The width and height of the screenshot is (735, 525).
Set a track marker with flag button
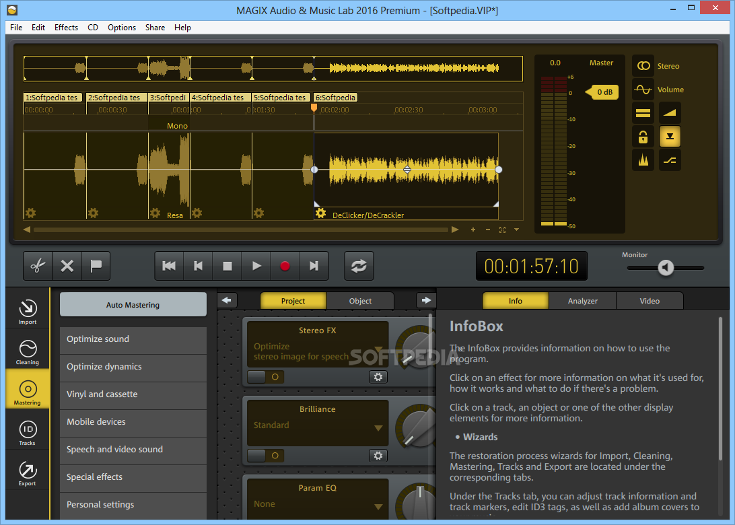(x=96, y=266)
